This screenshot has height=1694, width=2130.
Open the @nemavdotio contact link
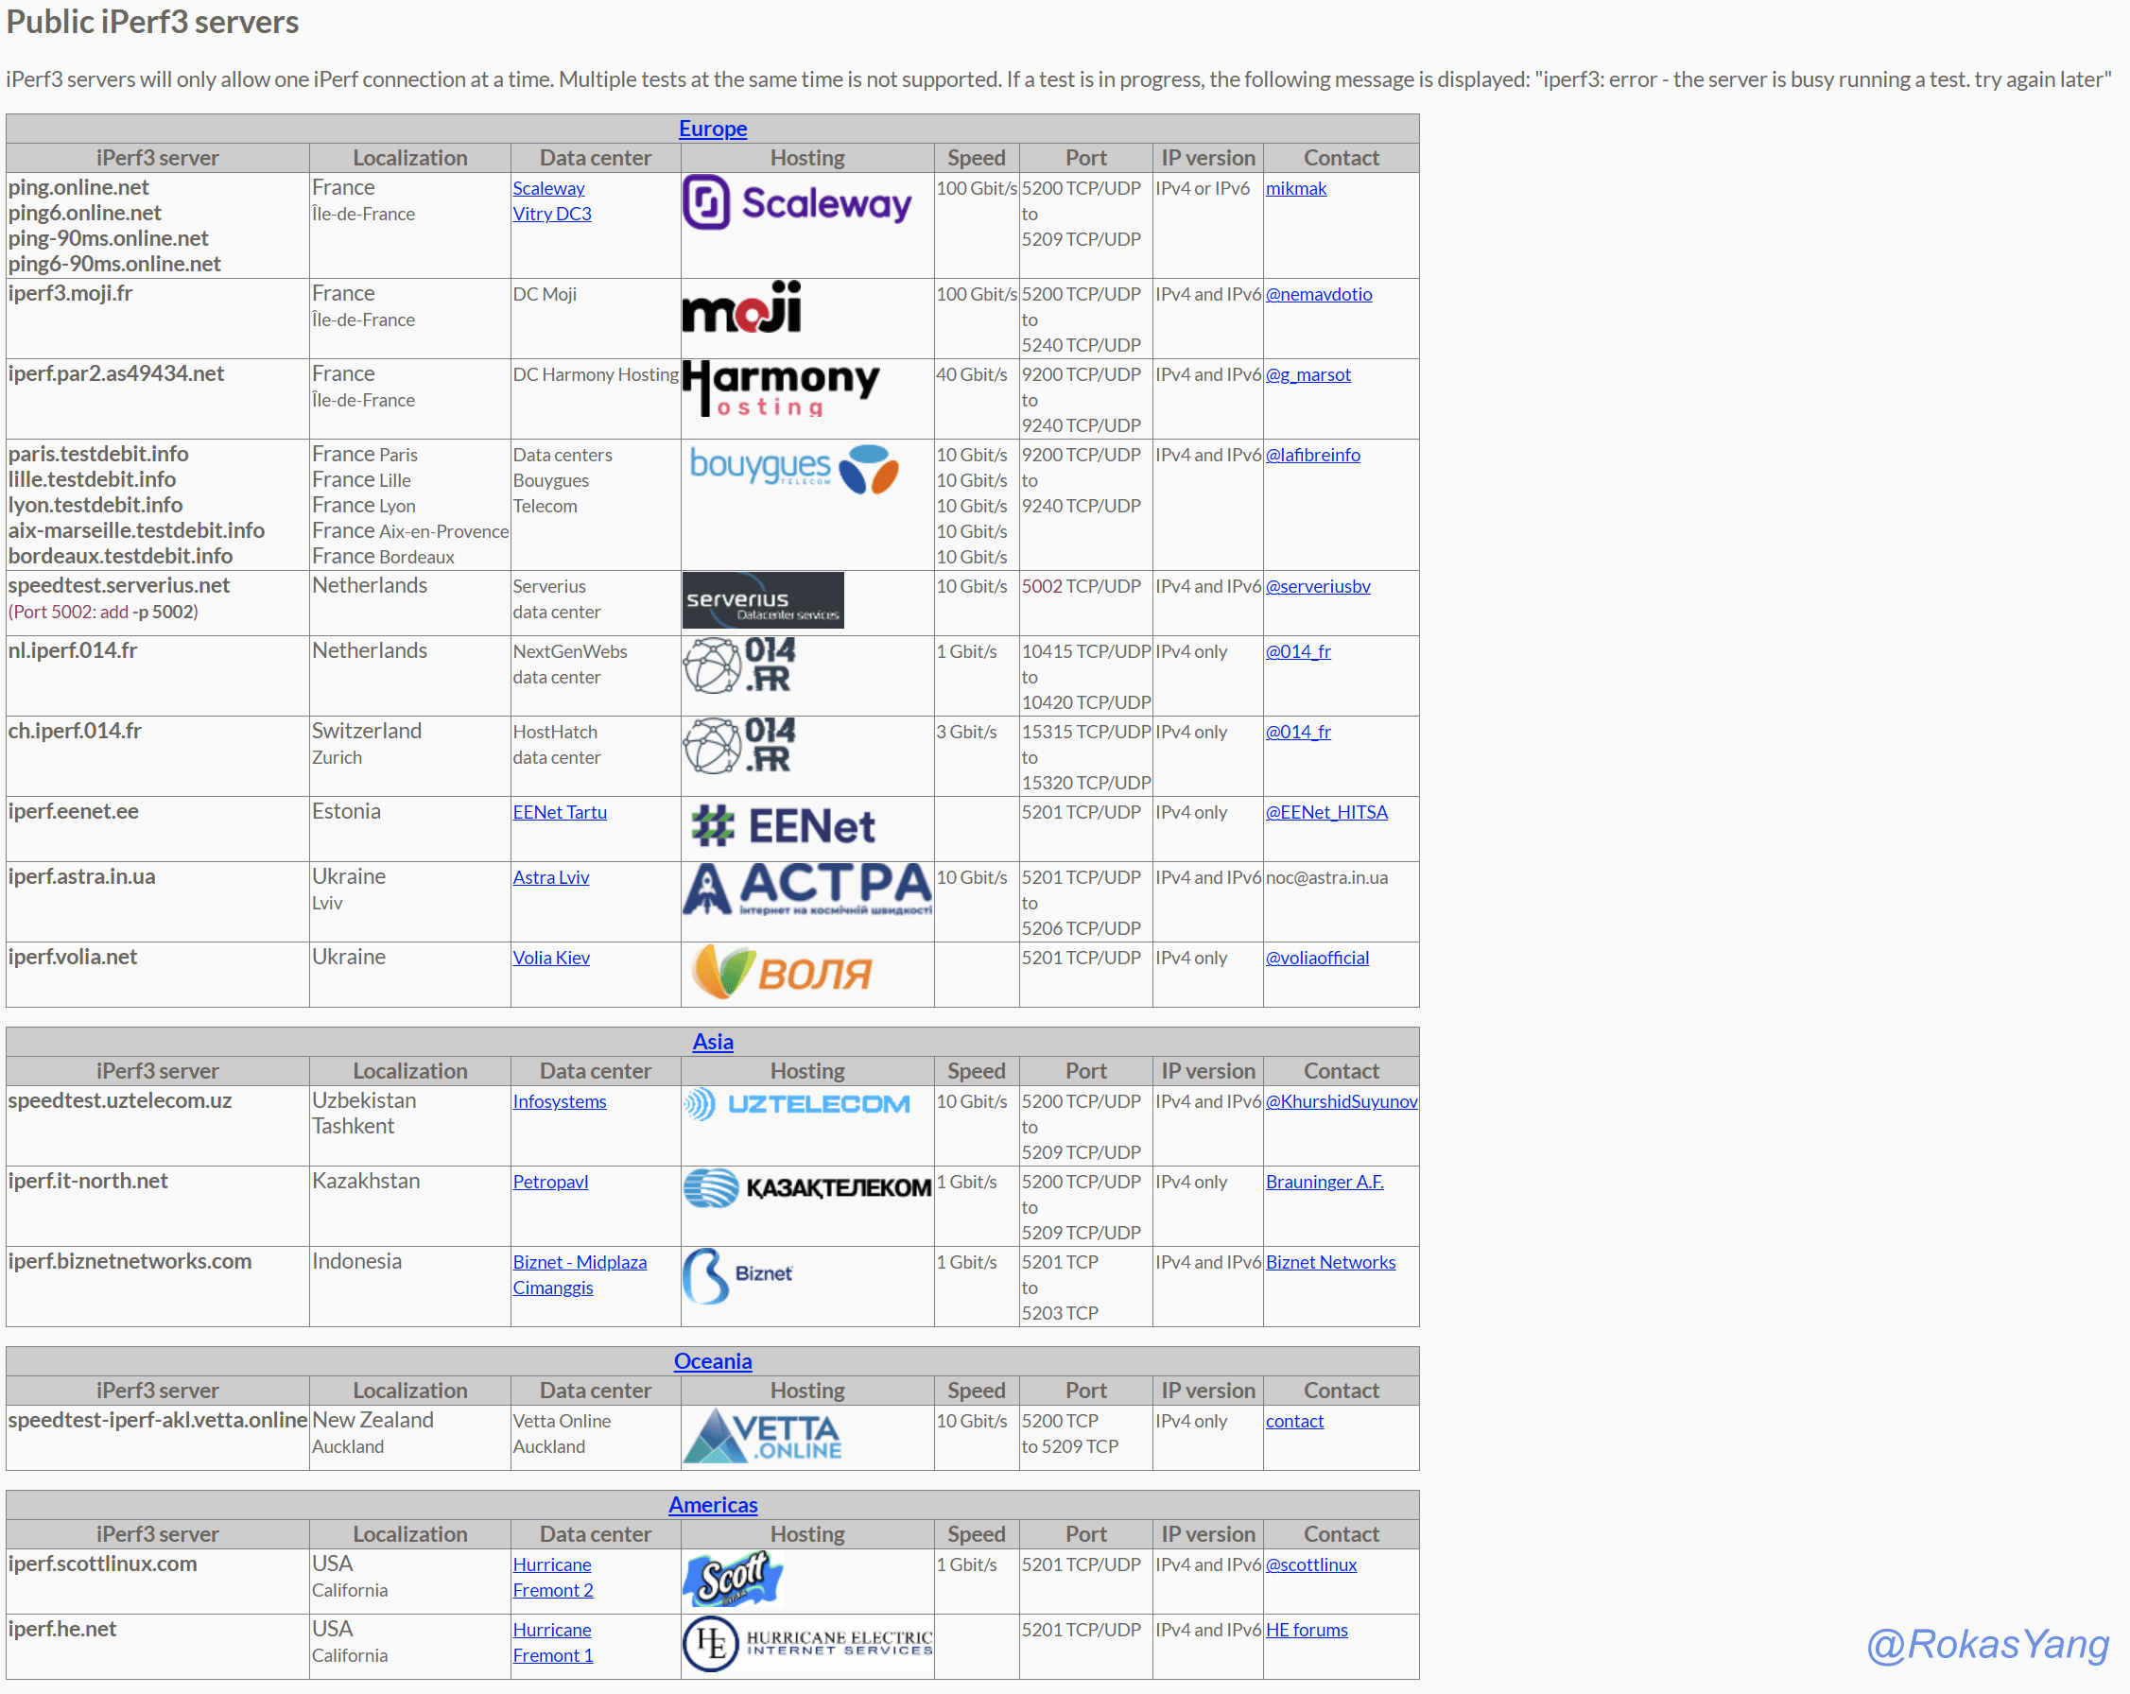pyautogui.click(x=1318, y=294)
